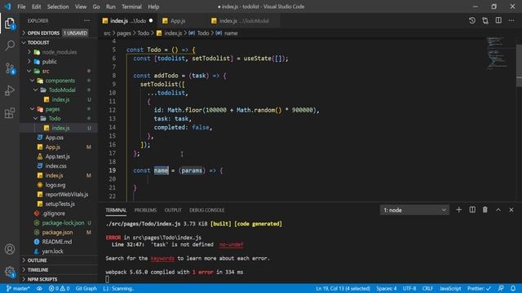The image size is (522, 293).
Task: Open the Extensions view
Action: tap(10, 113)
